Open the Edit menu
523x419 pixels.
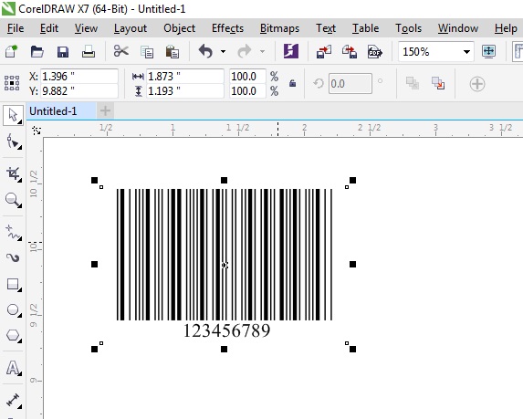(49, 28)
